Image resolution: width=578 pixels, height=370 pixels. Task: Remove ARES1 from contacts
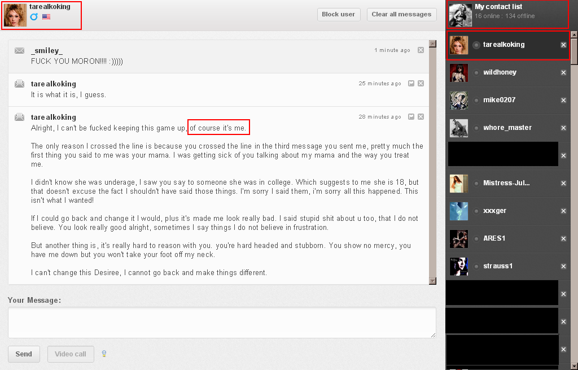[x=563, y=239]
